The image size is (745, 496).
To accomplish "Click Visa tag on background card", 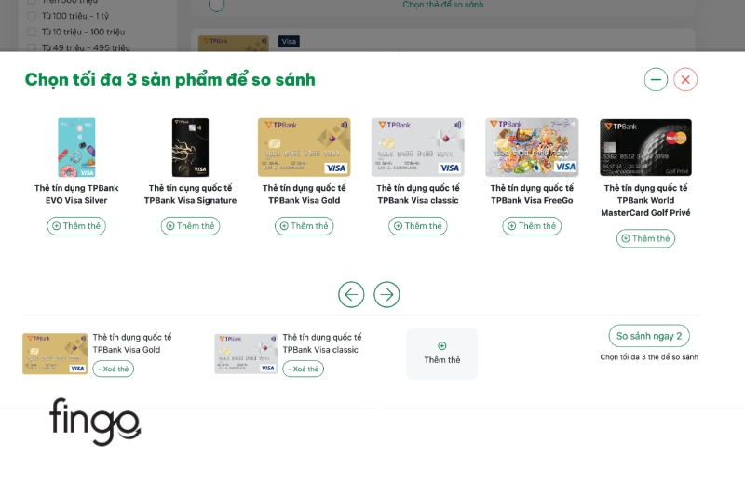I will coord(289,41).
